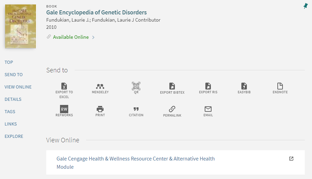Export record as BibTeX
This screenshot has width=312, height=179.
(172, 86)
